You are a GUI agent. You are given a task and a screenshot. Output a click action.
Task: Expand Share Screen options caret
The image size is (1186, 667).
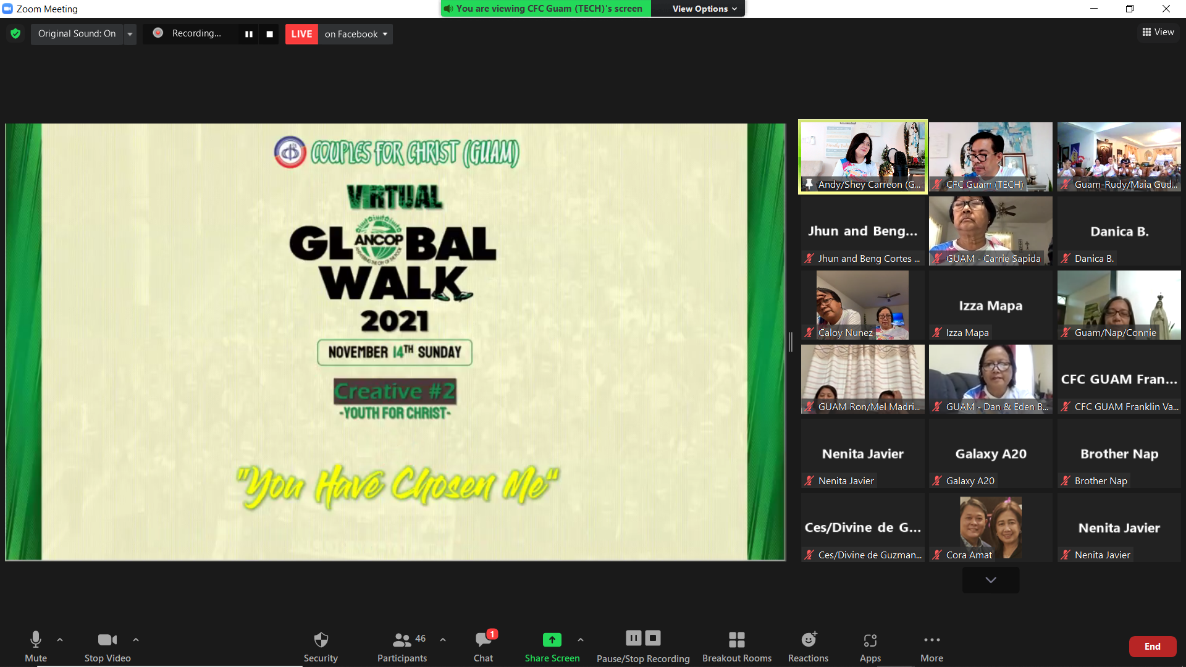[x=581, y=640]
